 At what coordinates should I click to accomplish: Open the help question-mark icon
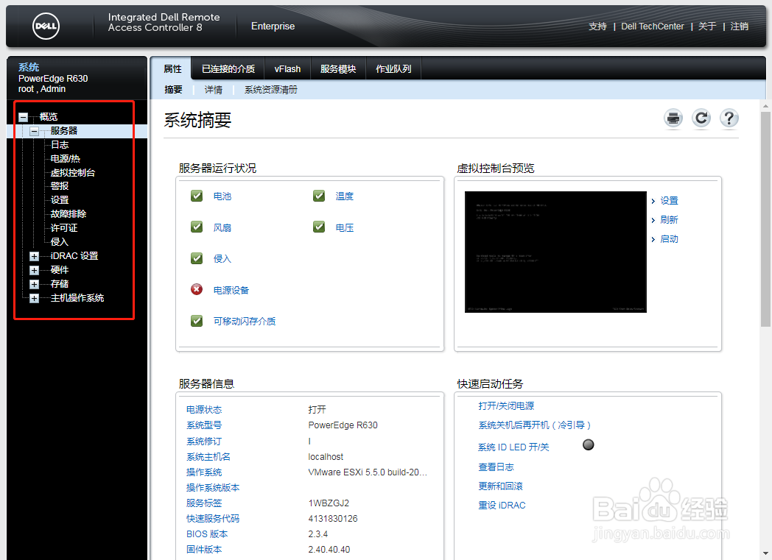(x=729, y=118)
